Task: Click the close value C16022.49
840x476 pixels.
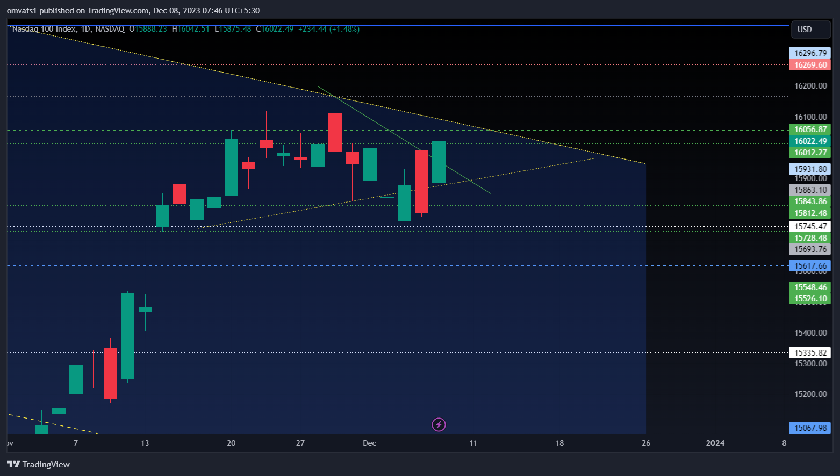Action: click(275, 29)
